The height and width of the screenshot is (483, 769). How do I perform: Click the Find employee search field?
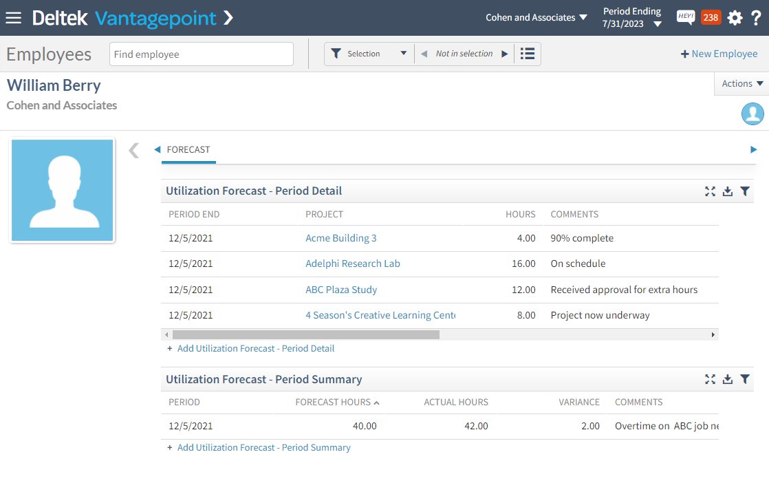[201, 54]
